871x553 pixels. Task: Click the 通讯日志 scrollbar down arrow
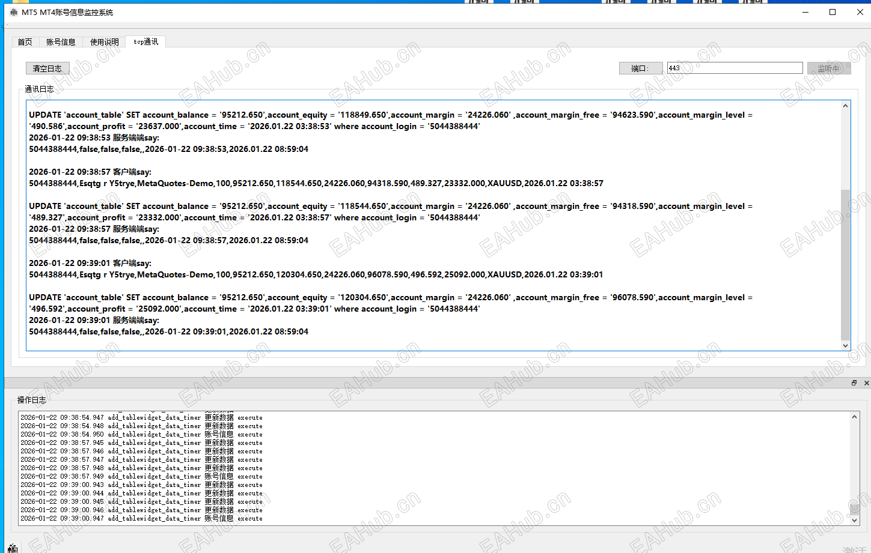pyautogui.click(x=846, y=345)
